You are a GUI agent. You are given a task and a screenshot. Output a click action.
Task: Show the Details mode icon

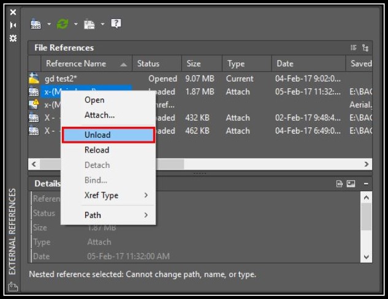pyautogui.click(x=339, y=184)
